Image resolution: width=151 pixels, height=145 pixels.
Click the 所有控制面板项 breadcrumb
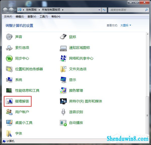(51, 10)
